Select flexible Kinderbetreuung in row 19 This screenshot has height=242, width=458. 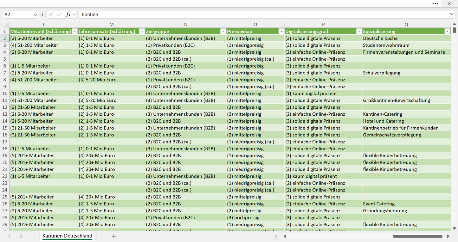[406, 155]
